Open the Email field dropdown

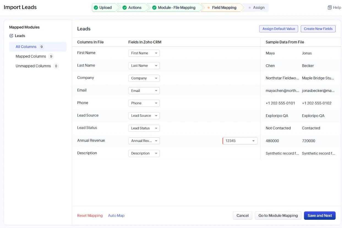(x=144, y=91)
